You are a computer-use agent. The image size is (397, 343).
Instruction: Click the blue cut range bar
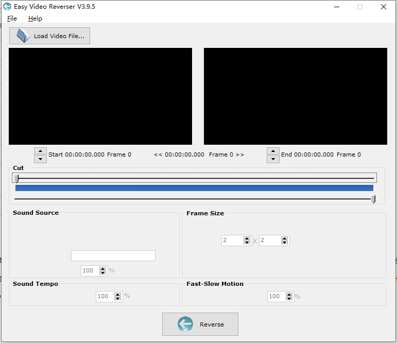(x=194, y=188)
